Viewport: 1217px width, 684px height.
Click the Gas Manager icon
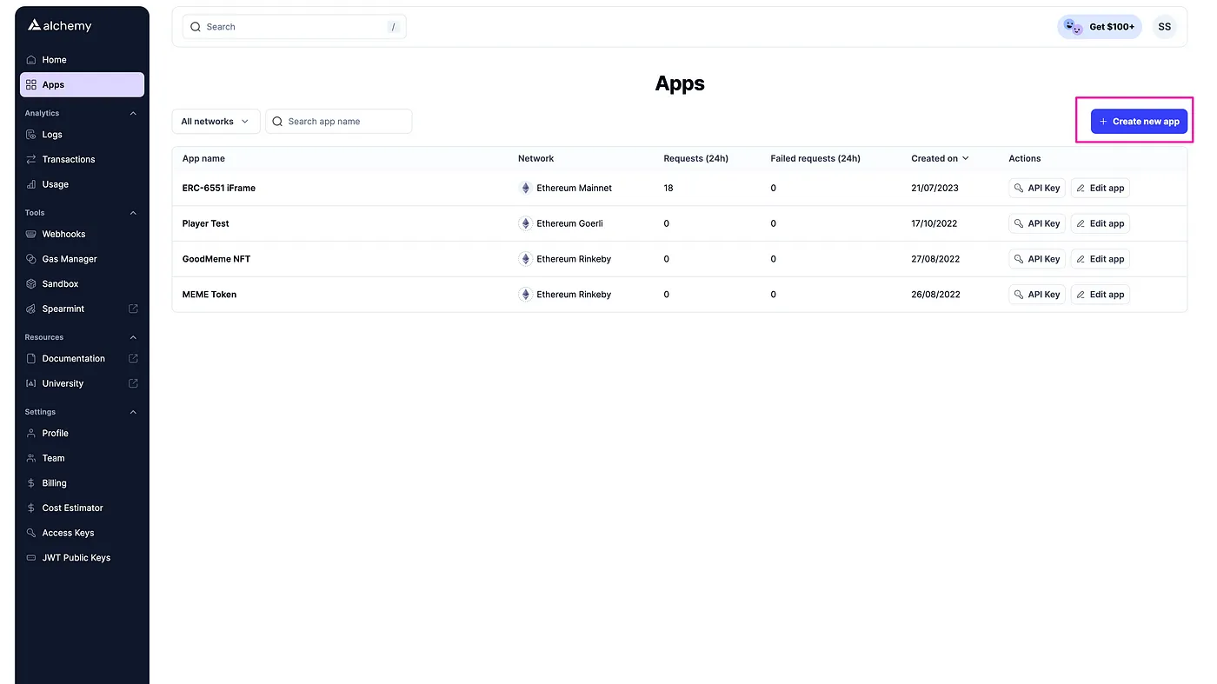click(x=31, y=259)
